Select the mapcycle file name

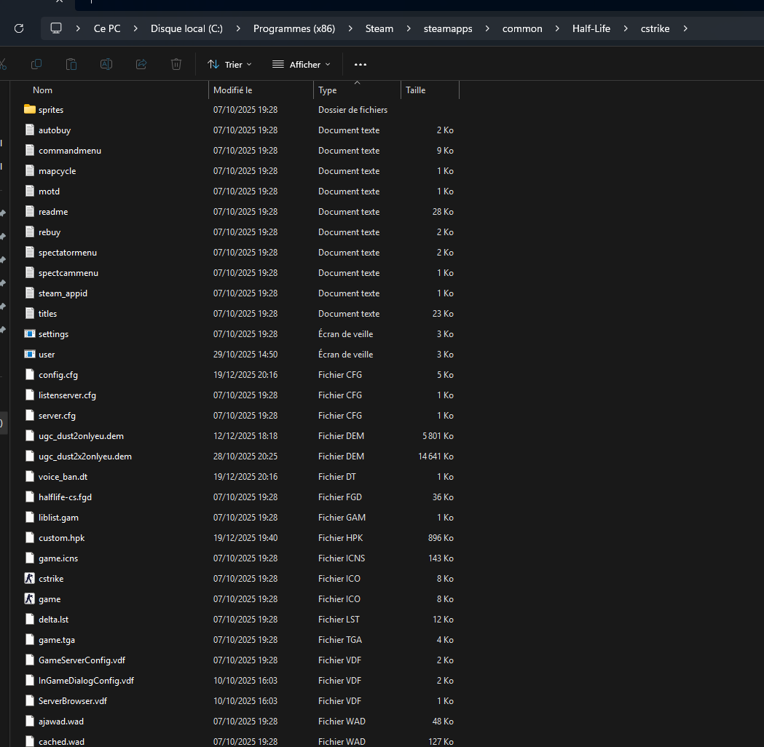point(58,171)
